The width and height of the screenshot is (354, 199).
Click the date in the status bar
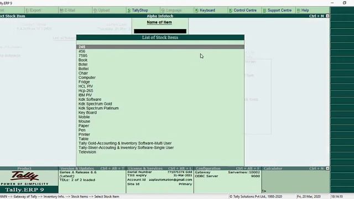[309, 197]
